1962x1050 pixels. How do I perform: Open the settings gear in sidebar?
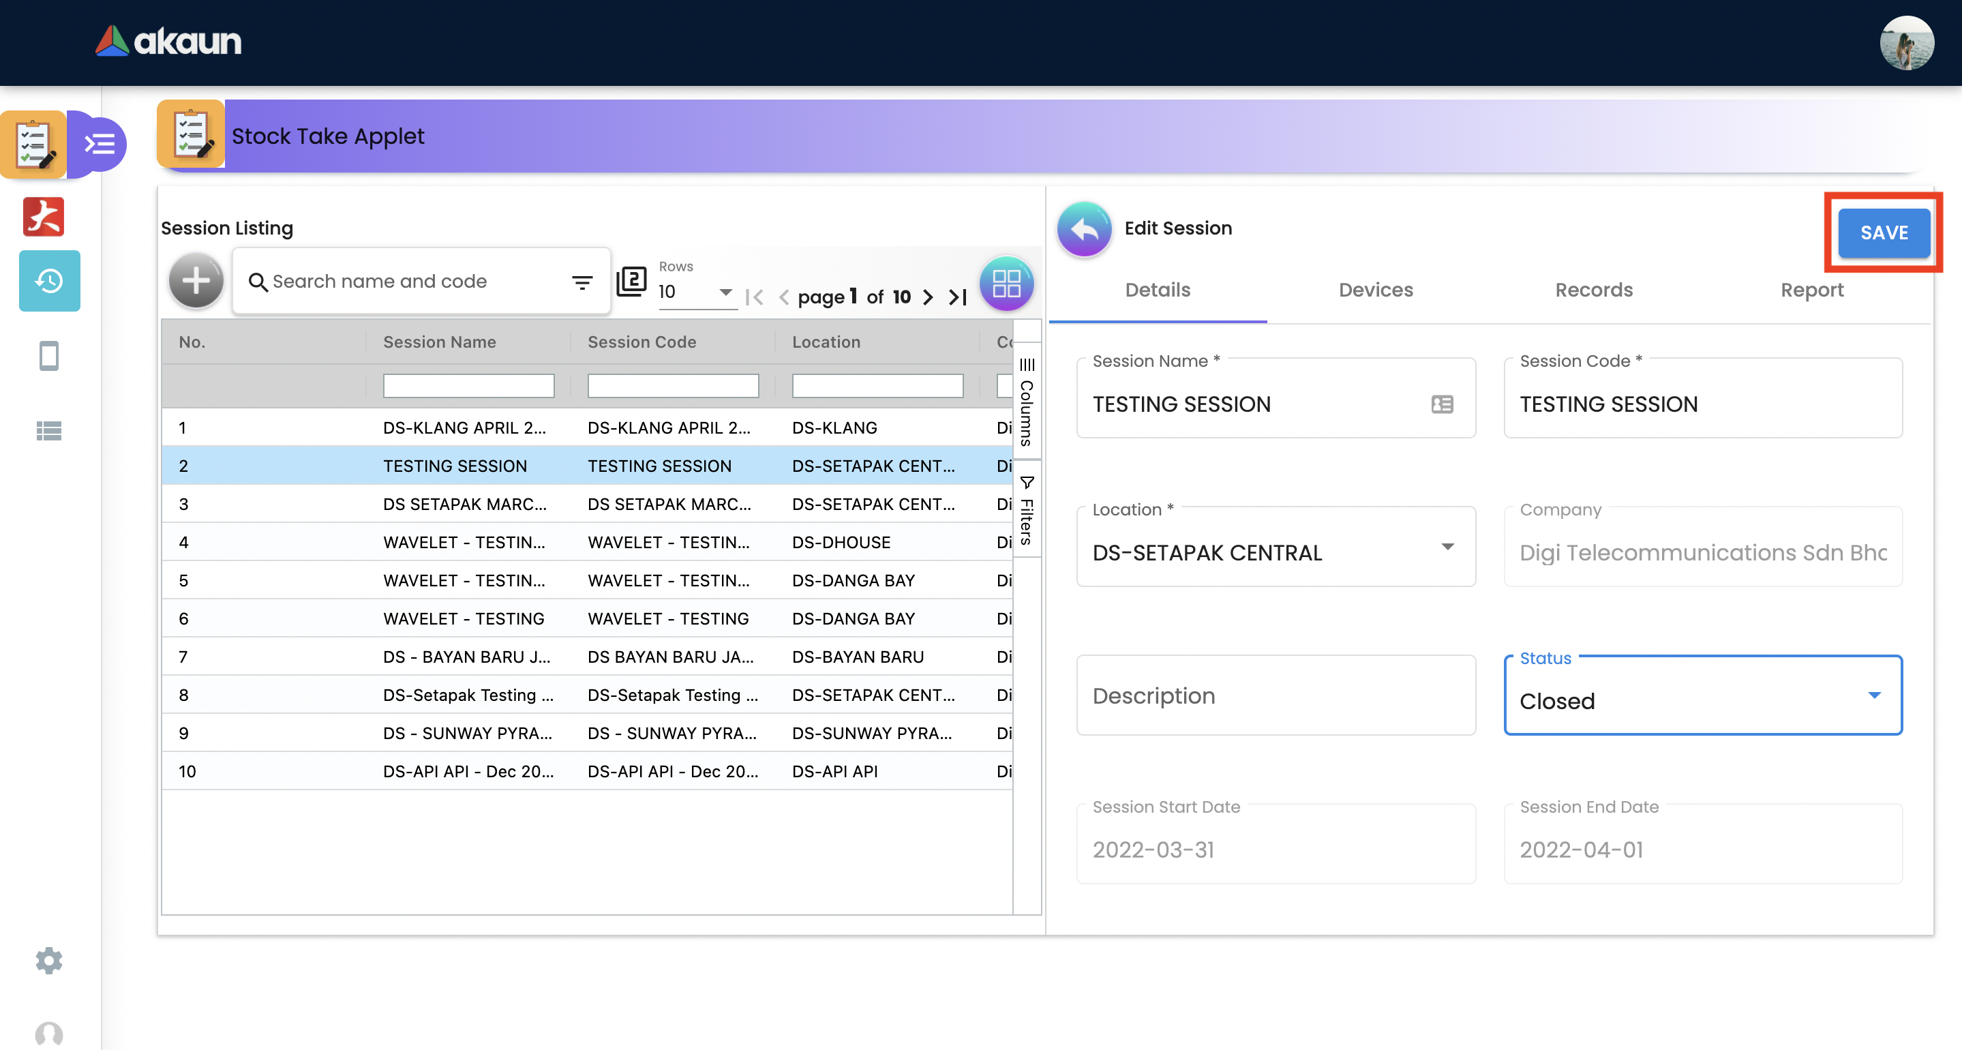pyautogui.click(x=49, y=960)
